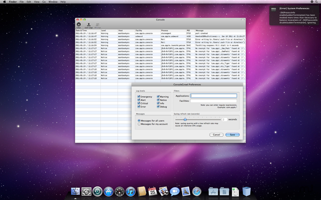Open Safari compass icon in Dock
Viewport: 321px width, 200px height.
tap(197, 192)
